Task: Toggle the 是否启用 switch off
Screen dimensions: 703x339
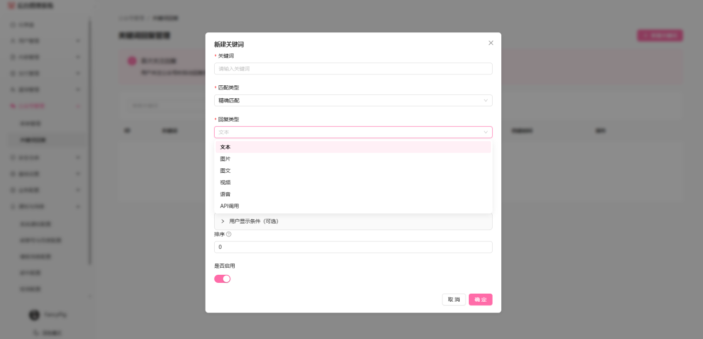Action: pyautogui.click(x=222, y=279)
